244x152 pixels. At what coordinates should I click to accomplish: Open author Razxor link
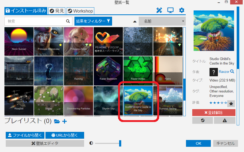coord(224,72)
